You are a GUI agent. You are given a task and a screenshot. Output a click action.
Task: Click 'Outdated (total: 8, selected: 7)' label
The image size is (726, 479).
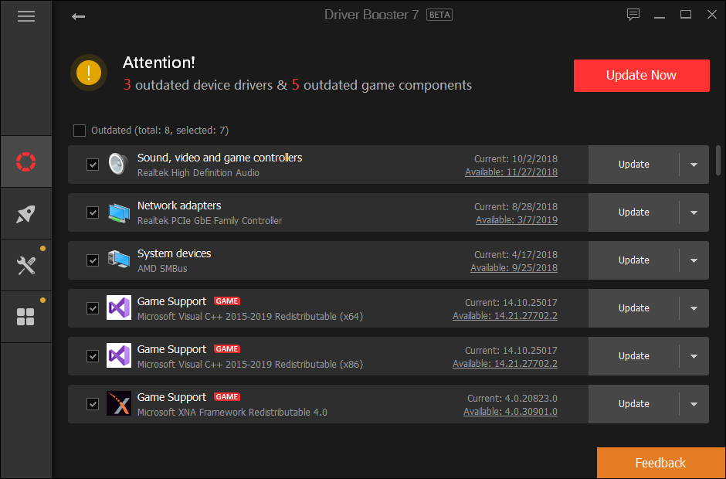point(160,131)
